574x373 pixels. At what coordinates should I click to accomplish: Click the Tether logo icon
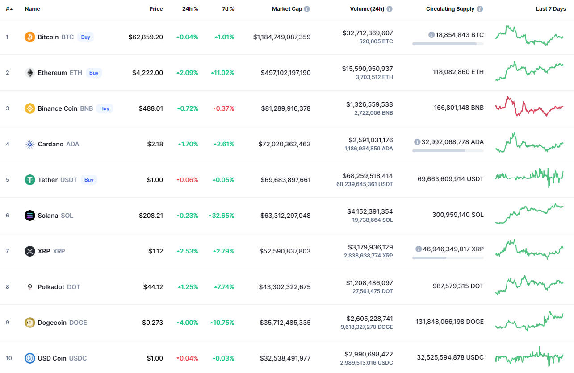(30, 180)
